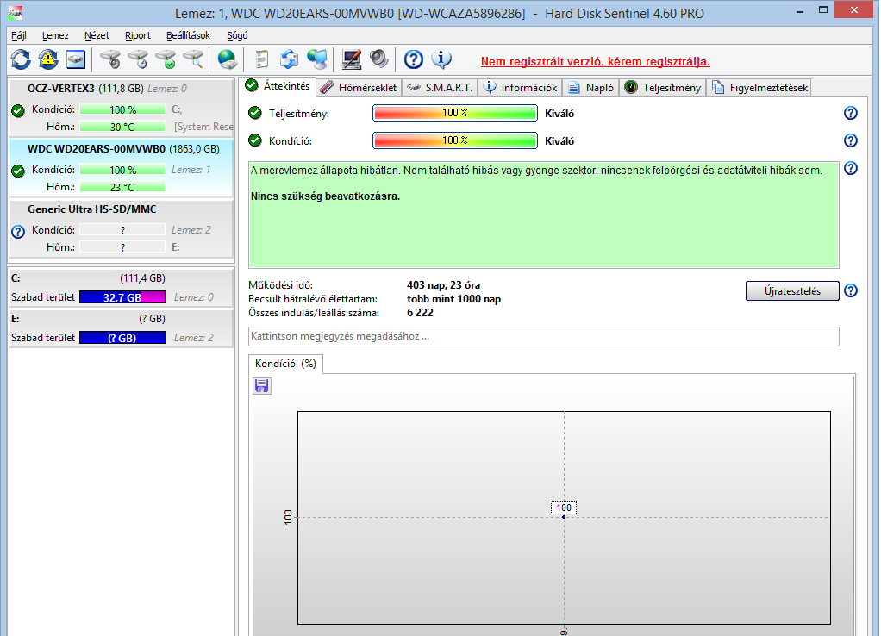
Task: Click the Teljesítmény 100 % gradient bar
Action: pos(455,113)
